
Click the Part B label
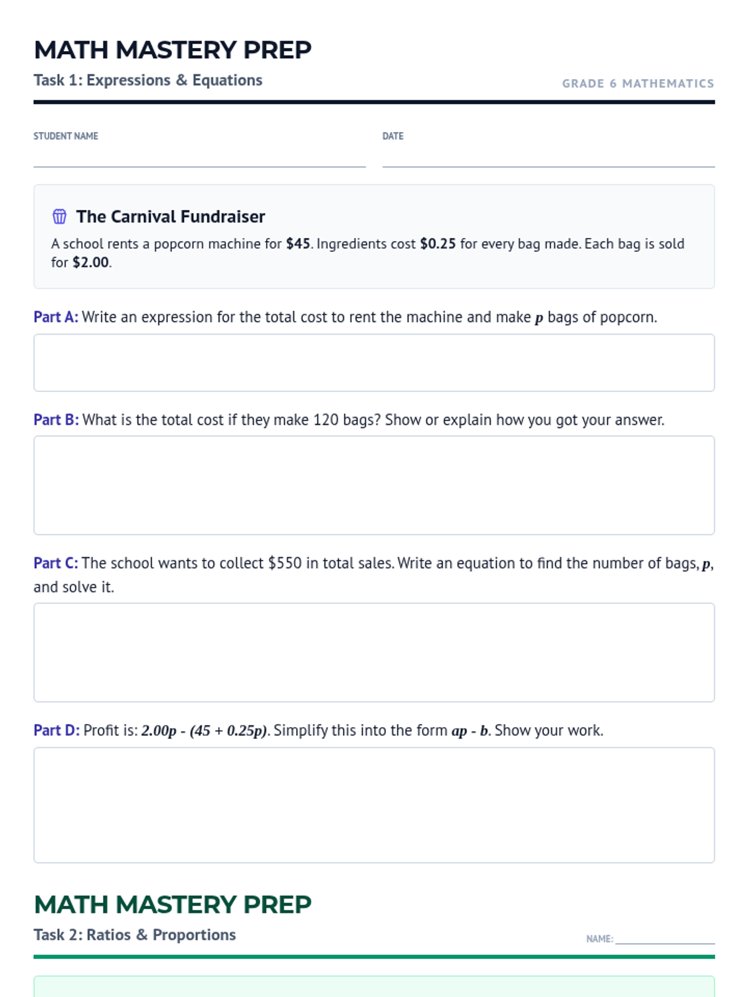[x=56, y=420]
